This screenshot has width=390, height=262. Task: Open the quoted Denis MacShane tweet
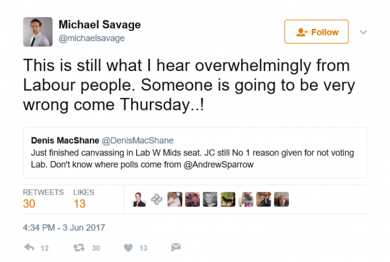tap(195, 152)
